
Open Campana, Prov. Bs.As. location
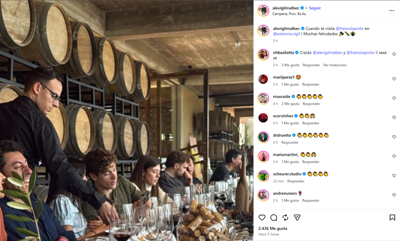(289, 14)
